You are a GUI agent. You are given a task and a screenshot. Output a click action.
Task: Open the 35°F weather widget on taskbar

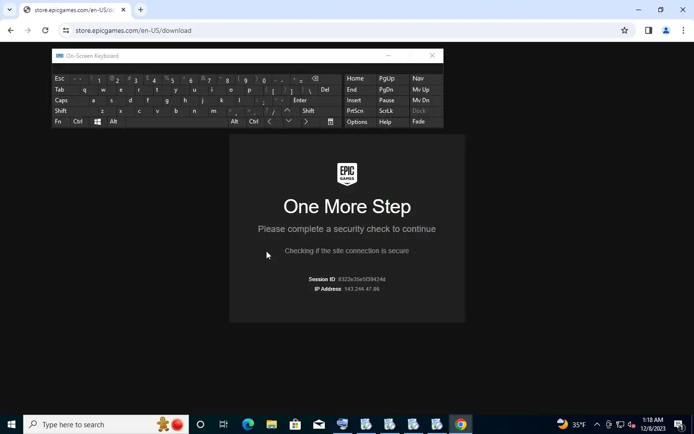572,424
